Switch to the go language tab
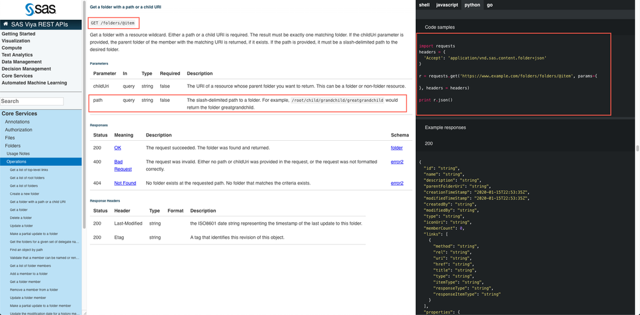 pyautogui.click(x=489, y=4)
